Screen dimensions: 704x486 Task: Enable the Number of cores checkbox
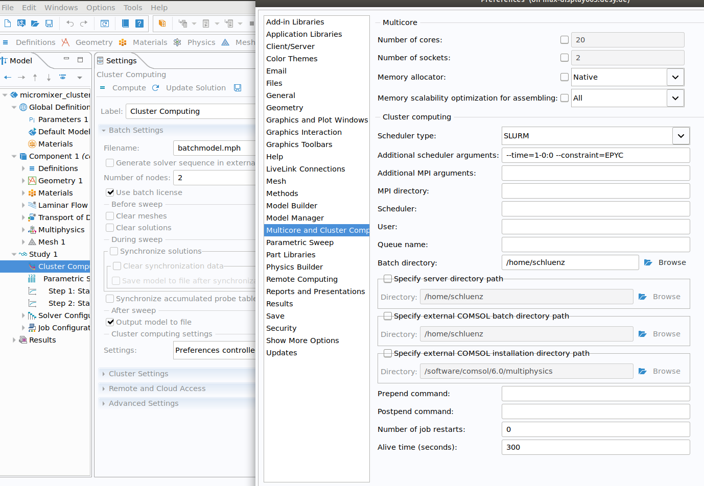[x=565, y=40]
